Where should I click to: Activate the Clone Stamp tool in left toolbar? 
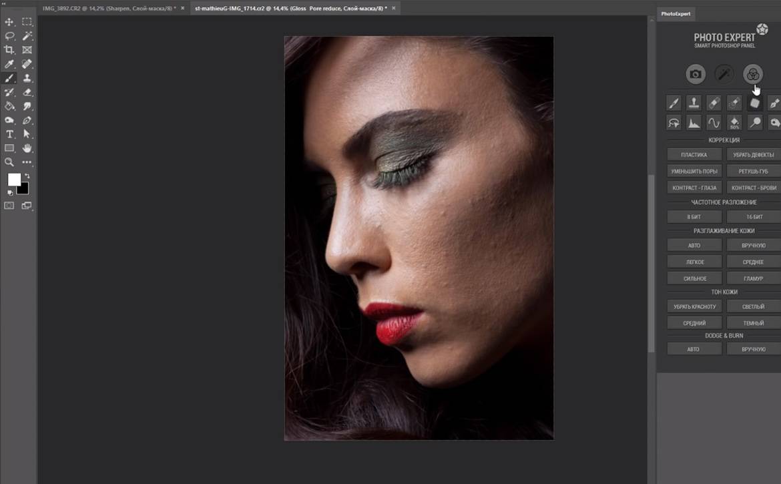[x=27, y=78]
